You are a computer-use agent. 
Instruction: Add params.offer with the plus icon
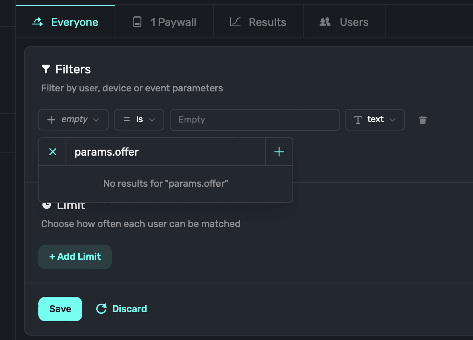279,152
